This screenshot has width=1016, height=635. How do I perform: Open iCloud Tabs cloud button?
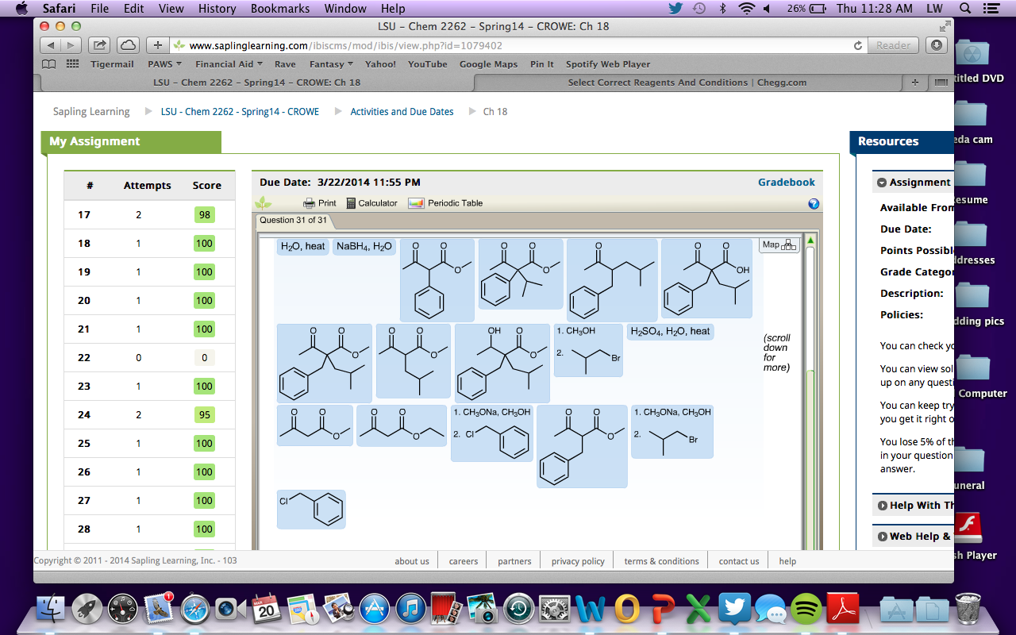pos(128,45)
